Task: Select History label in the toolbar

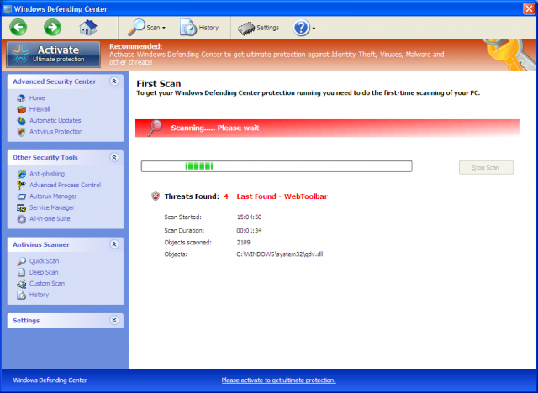Action: pos(208,28)
